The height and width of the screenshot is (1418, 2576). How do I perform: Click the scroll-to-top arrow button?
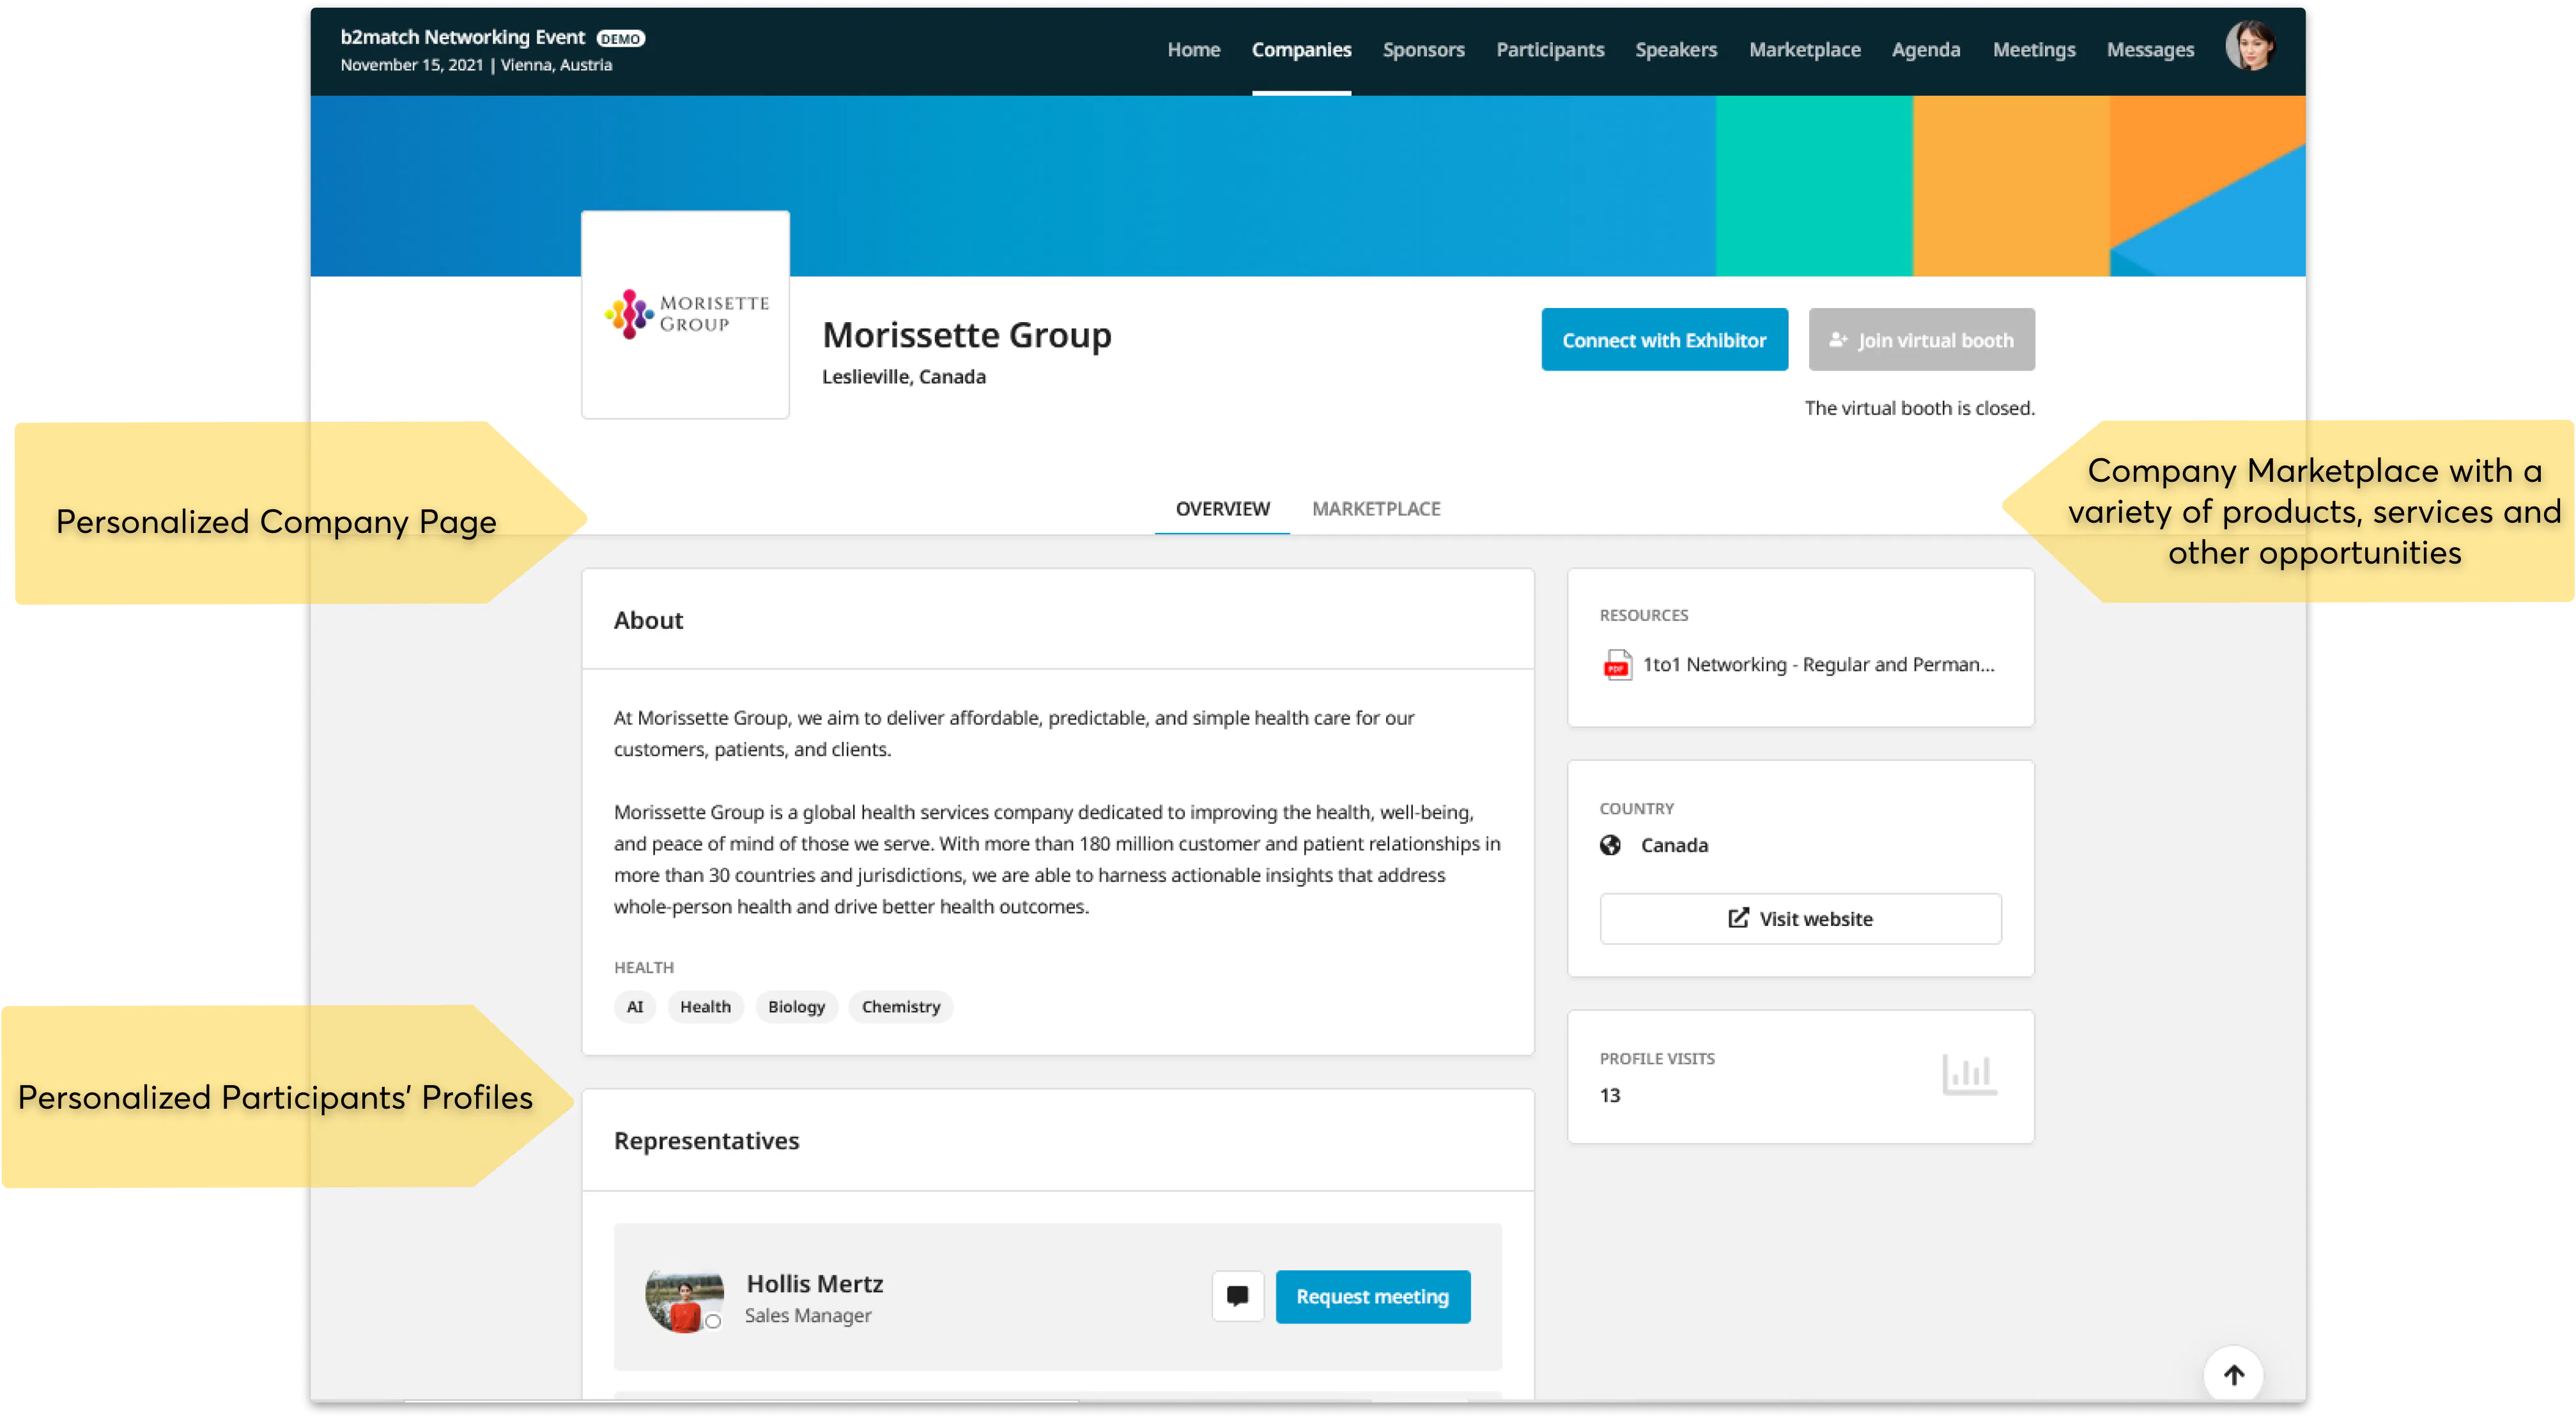(2233, 1375)
